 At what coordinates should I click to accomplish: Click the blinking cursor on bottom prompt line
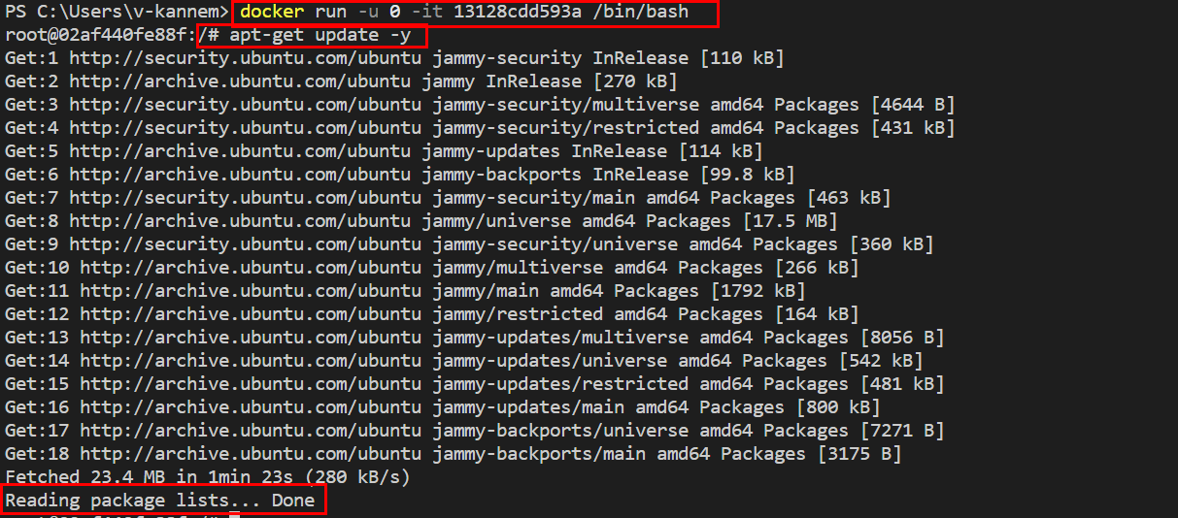tap(234, 515)
